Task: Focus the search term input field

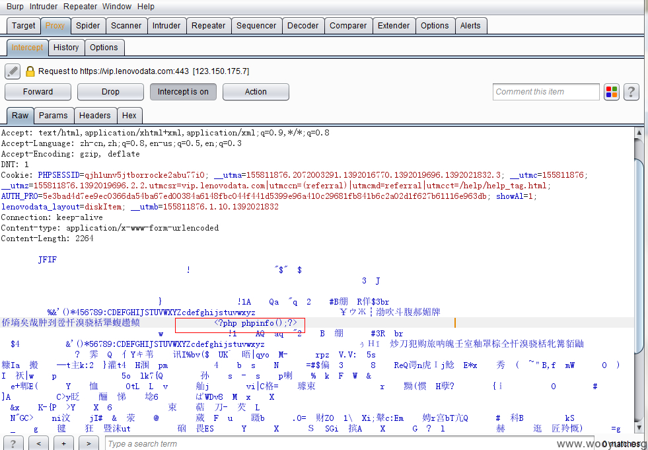Action: pyautogui.click(x=349, y=443)
